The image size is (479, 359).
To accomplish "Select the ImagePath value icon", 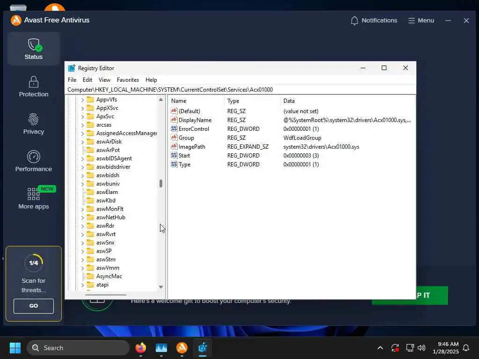I will [x=174, y=146].
